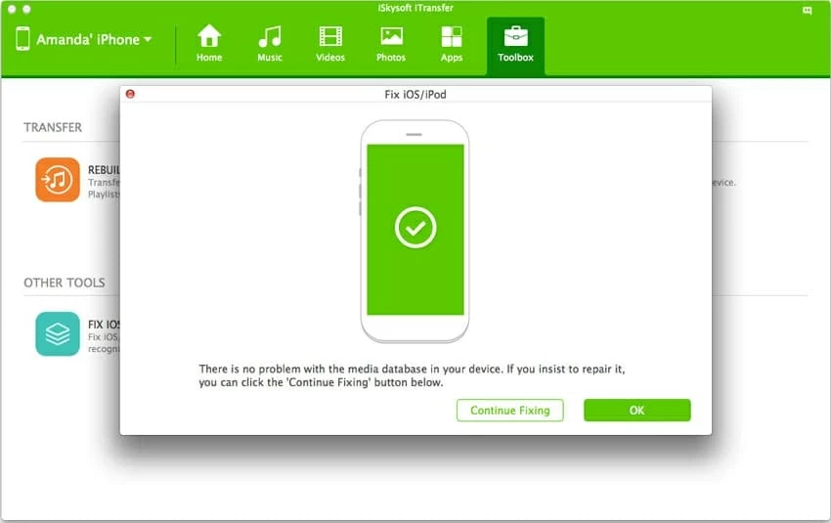Click the white checkmark on the phone illustration
This screenshot has width=831, height=523.
(415, 228)
